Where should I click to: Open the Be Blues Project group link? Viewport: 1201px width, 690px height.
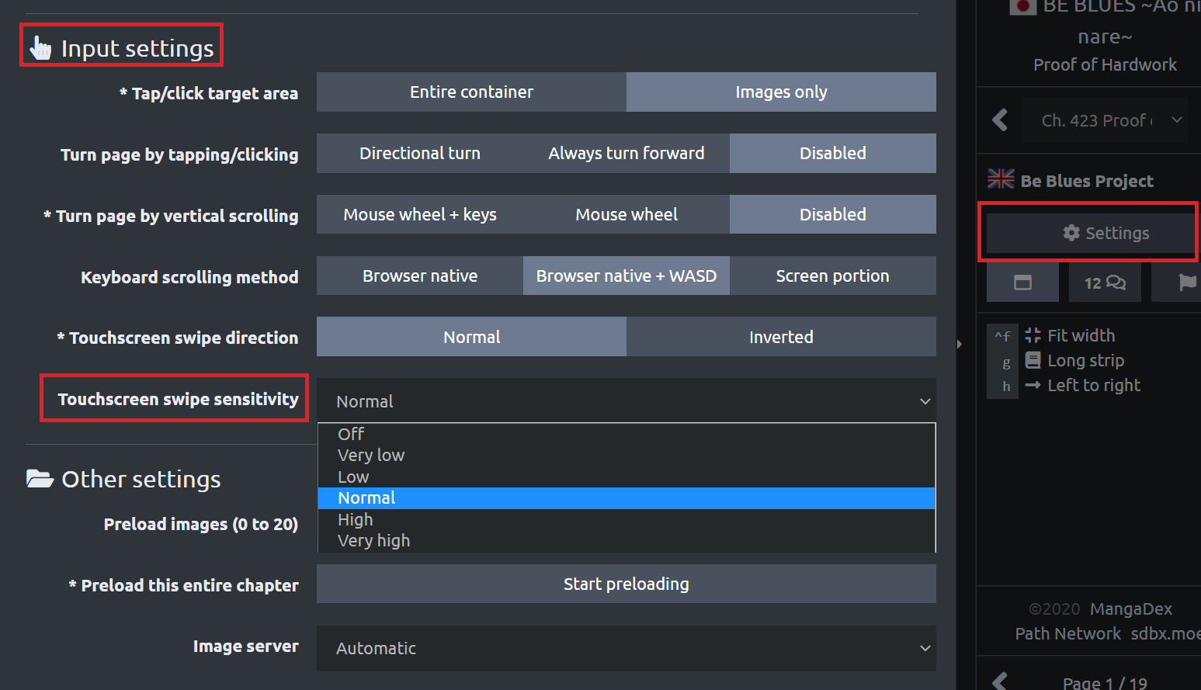coord(1086,181)
